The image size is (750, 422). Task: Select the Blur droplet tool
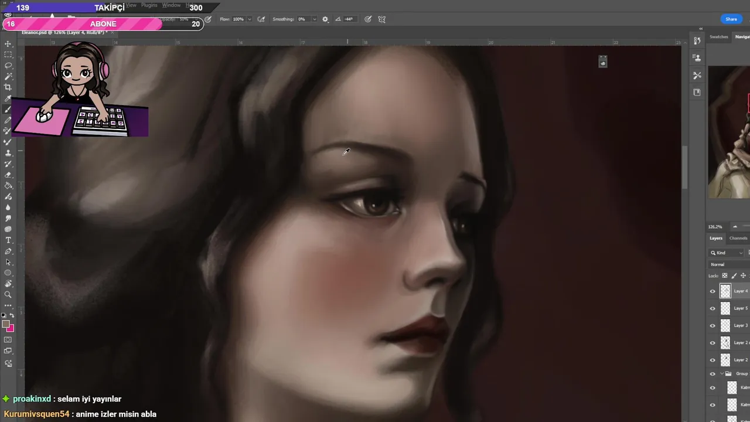click(8, 207)
